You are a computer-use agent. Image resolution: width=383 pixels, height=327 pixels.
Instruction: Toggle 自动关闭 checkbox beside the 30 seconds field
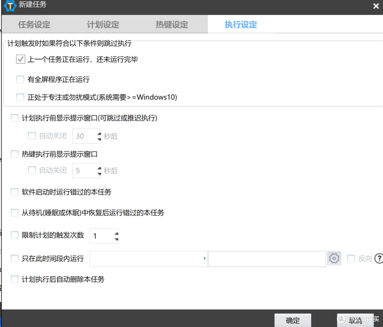(32, 136)
